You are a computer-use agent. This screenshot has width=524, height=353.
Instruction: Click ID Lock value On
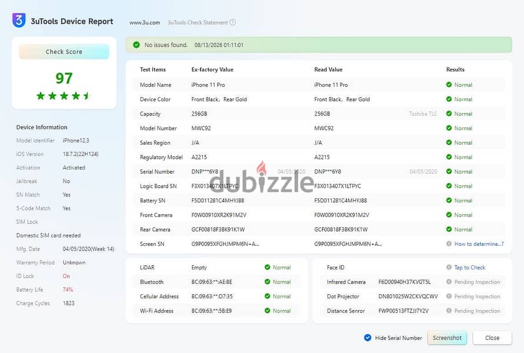click(x=66, y=276)
